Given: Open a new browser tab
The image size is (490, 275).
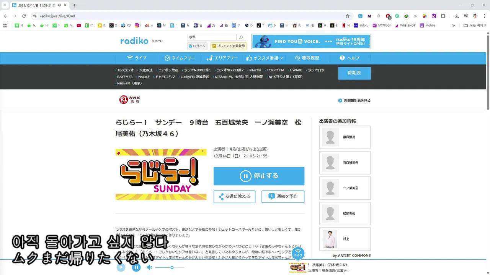Looking at the screenshot, I should point(74,5).
